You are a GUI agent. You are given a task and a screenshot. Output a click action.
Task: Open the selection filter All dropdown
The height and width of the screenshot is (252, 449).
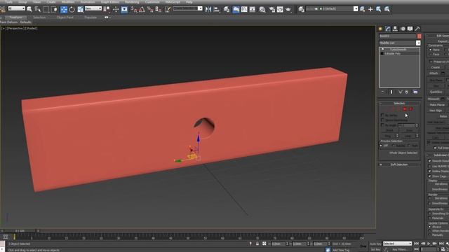[x=16, y=8]
